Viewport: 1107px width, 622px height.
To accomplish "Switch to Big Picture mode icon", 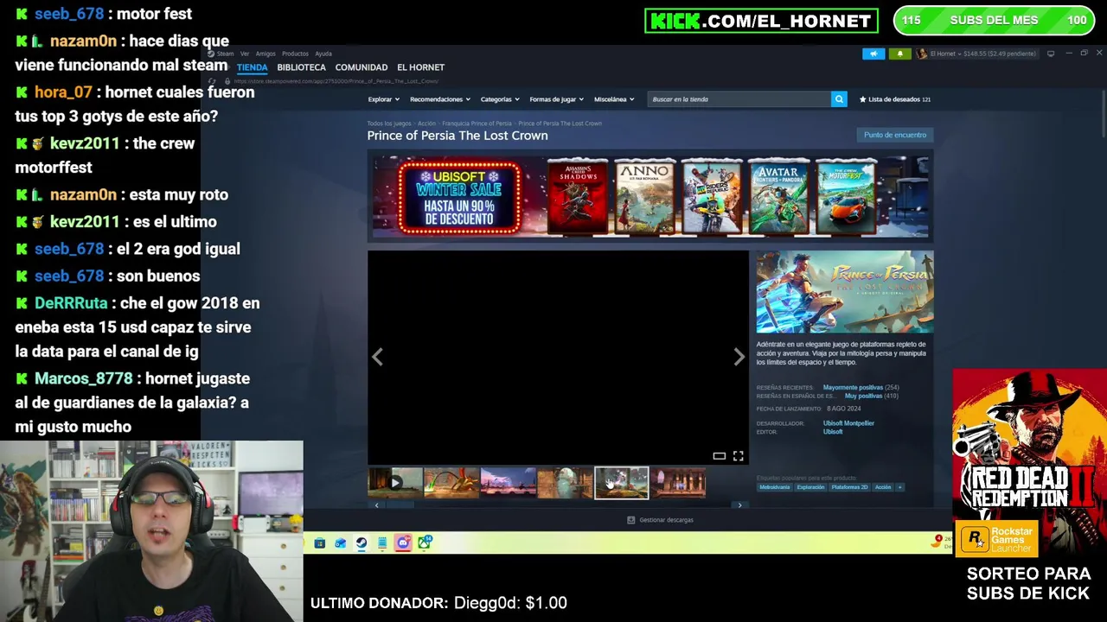I will click(x=1051, y=54).
